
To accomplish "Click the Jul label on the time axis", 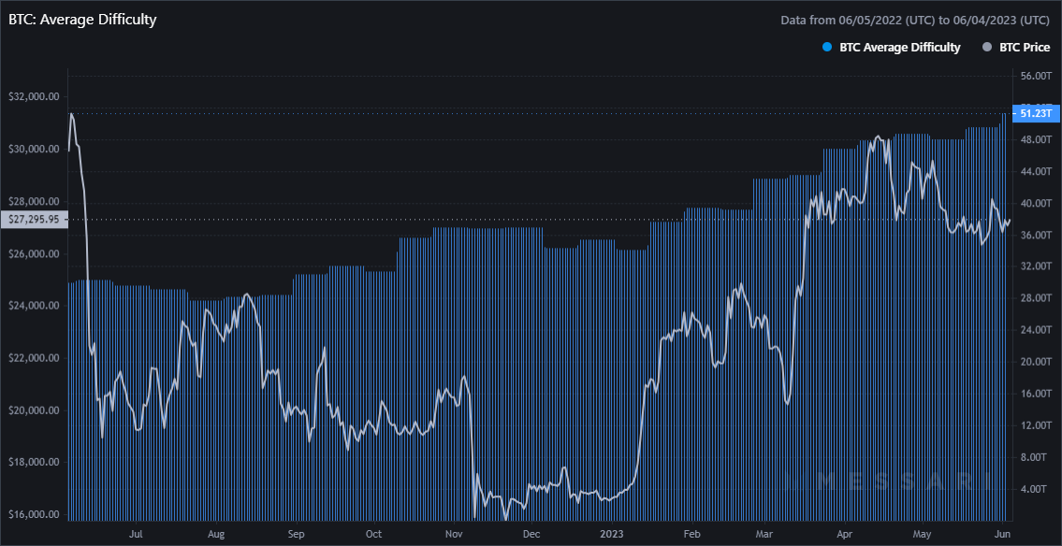I will point(136,533).
